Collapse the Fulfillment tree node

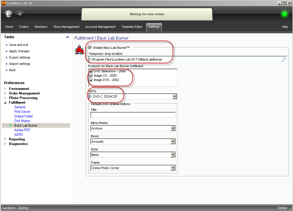tap(5, 102)
